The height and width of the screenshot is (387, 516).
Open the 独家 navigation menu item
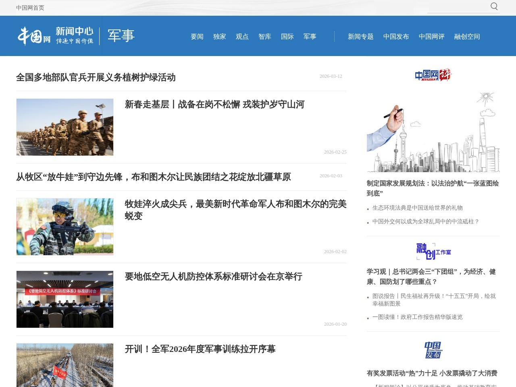point(219,36)
